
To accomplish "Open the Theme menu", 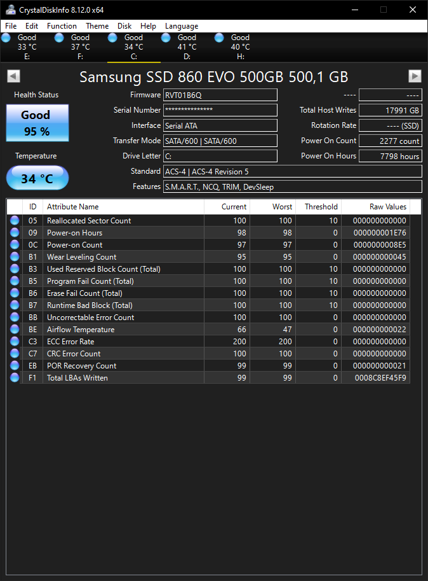I will click(97, 26).
